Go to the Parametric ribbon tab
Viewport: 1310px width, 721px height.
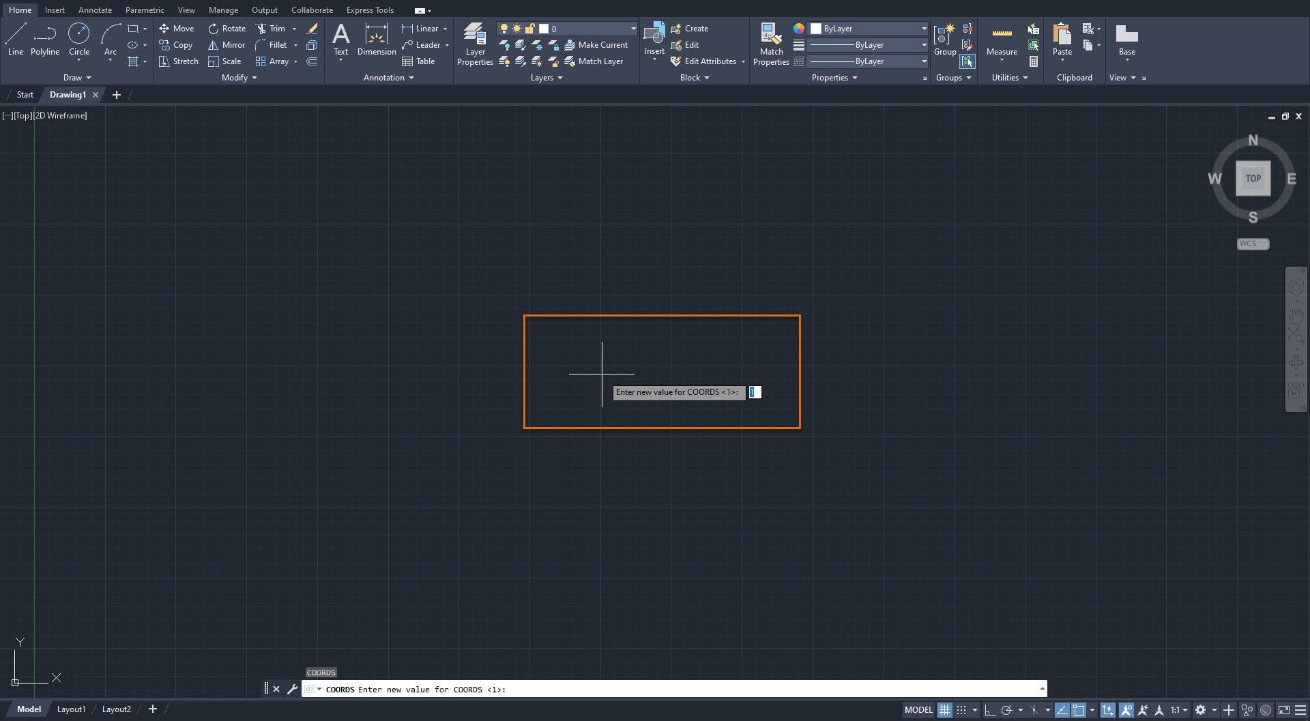coord(145,10)
